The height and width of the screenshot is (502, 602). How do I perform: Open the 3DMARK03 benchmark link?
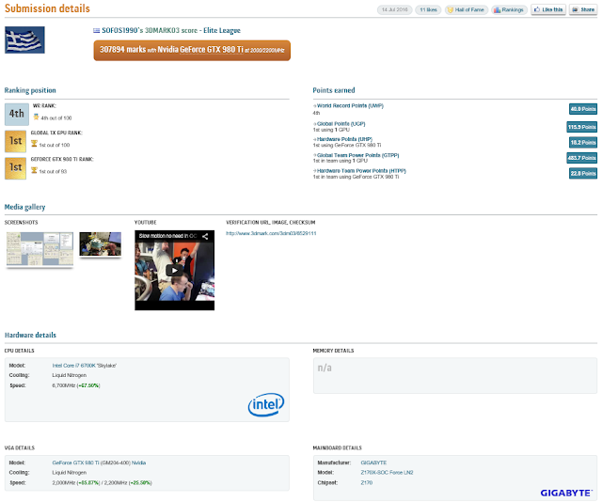pos(162,30)
